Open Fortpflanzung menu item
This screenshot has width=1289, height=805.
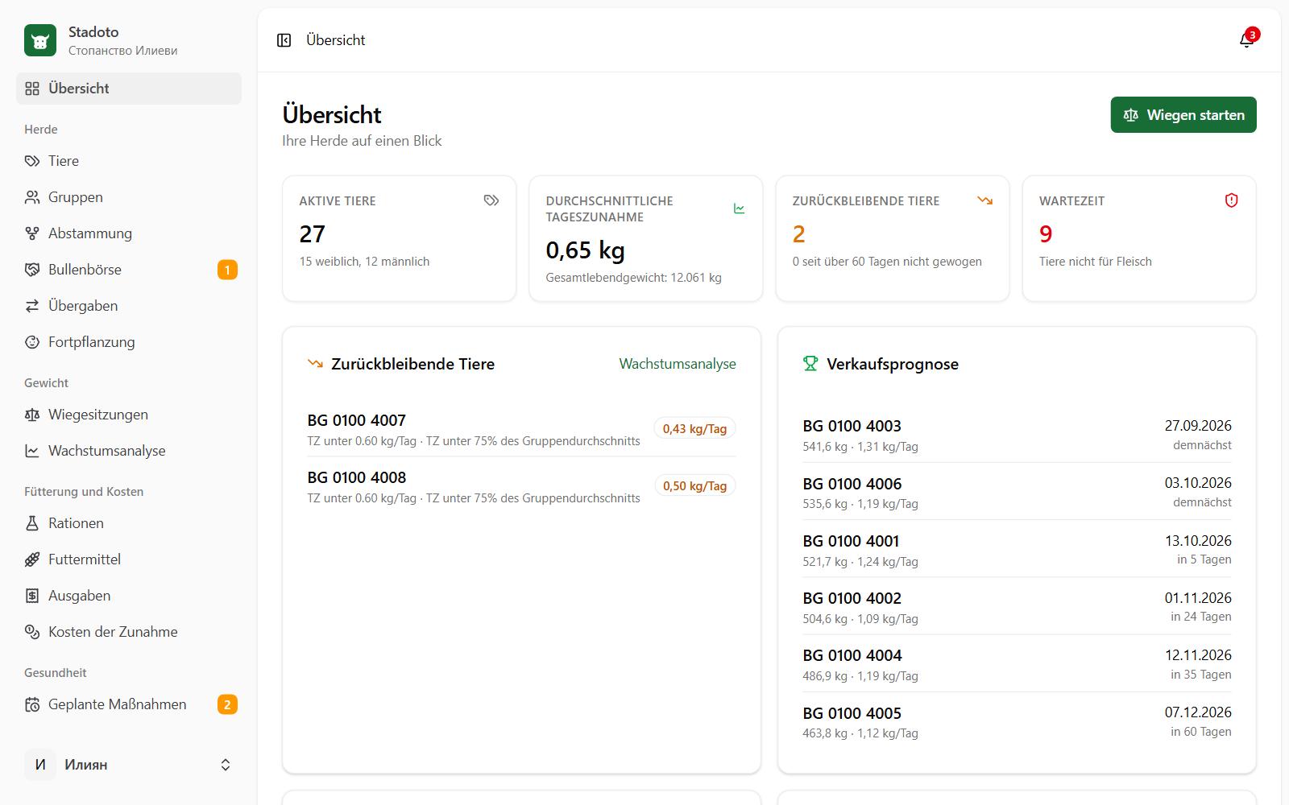coord(129,342)
